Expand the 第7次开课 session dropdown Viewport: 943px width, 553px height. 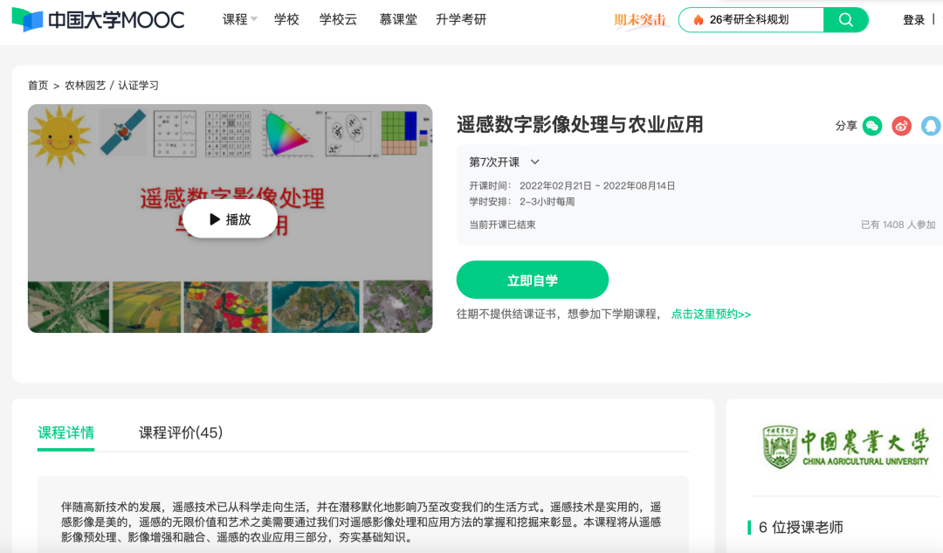(504, 162)
